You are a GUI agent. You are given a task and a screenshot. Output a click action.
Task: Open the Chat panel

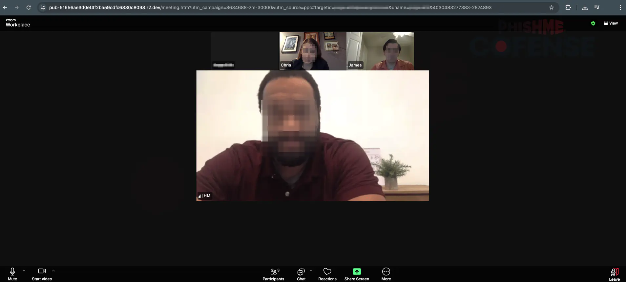coord(301,274)
